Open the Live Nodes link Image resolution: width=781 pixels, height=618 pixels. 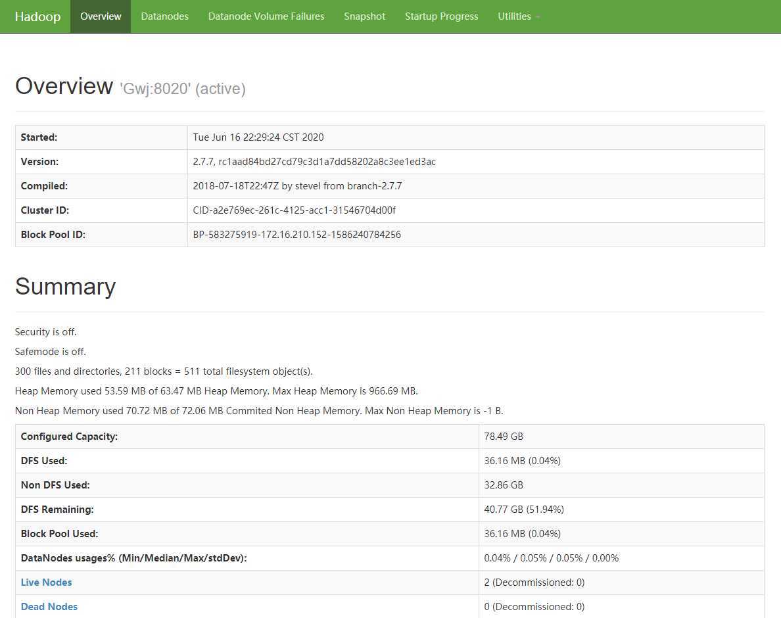tap(46, 582)
